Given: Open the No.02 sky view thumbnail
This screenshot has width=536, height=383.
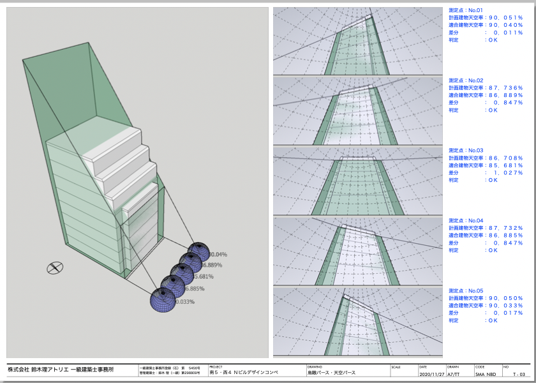Looking at the screenshot, I should 358,111.
